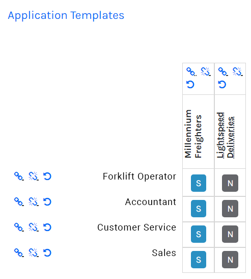The height and width of the screenshot is (279, 251).
Task: Click reset icon in Millennium Freighters column
Action: (x=190, y=84)
